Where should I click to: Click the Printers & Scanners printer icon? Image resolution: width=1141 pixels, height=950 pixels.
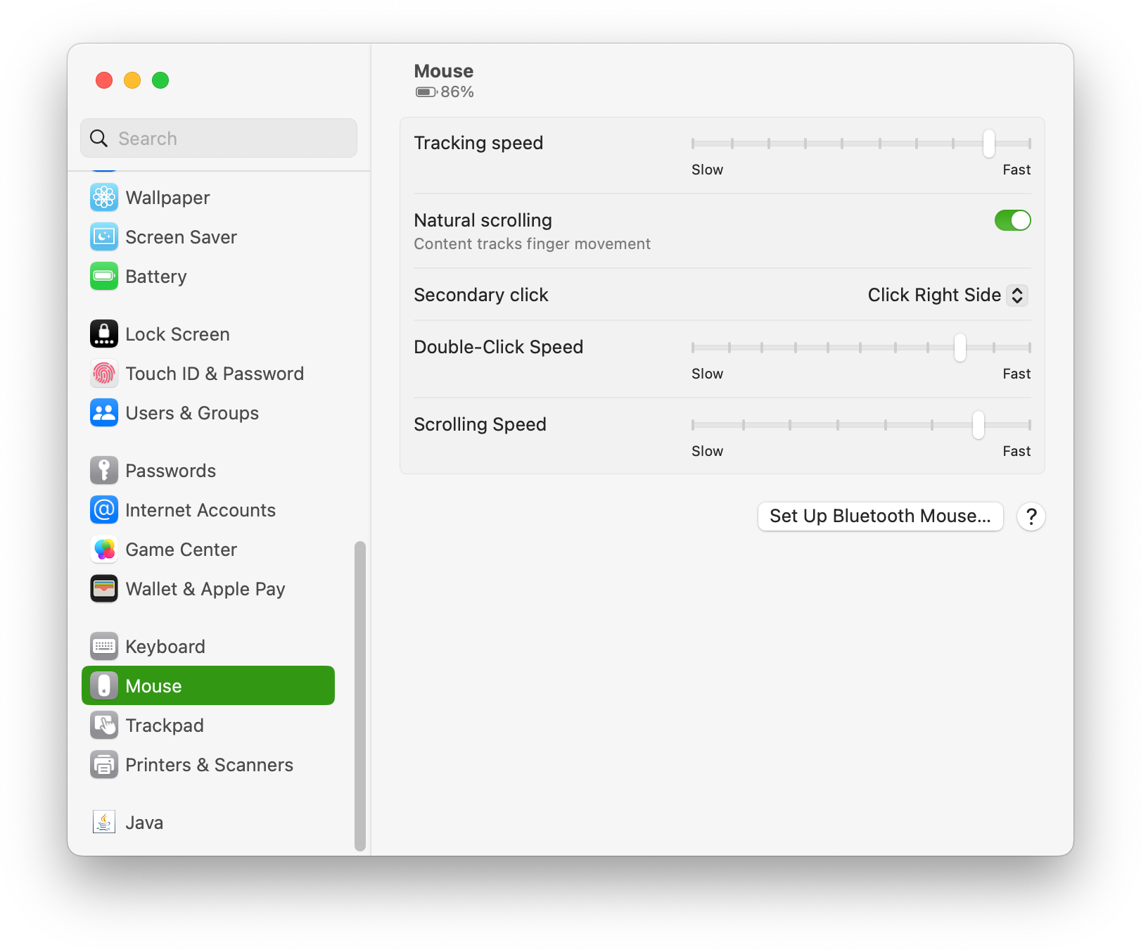[104, 765]
